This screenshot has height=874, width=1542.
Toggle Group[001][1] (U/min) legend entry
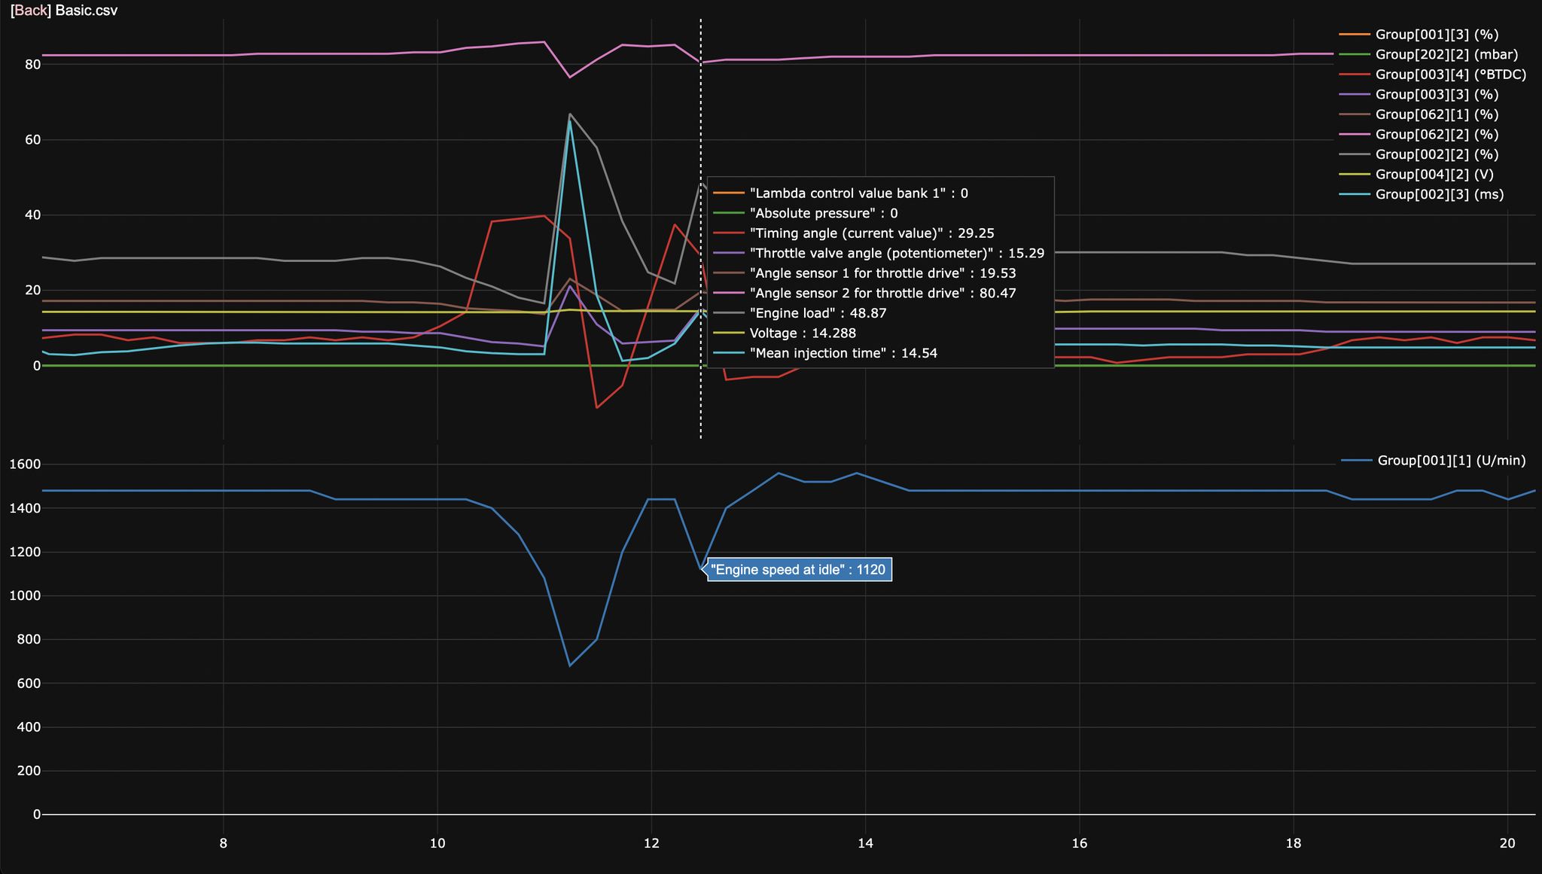1434,460
